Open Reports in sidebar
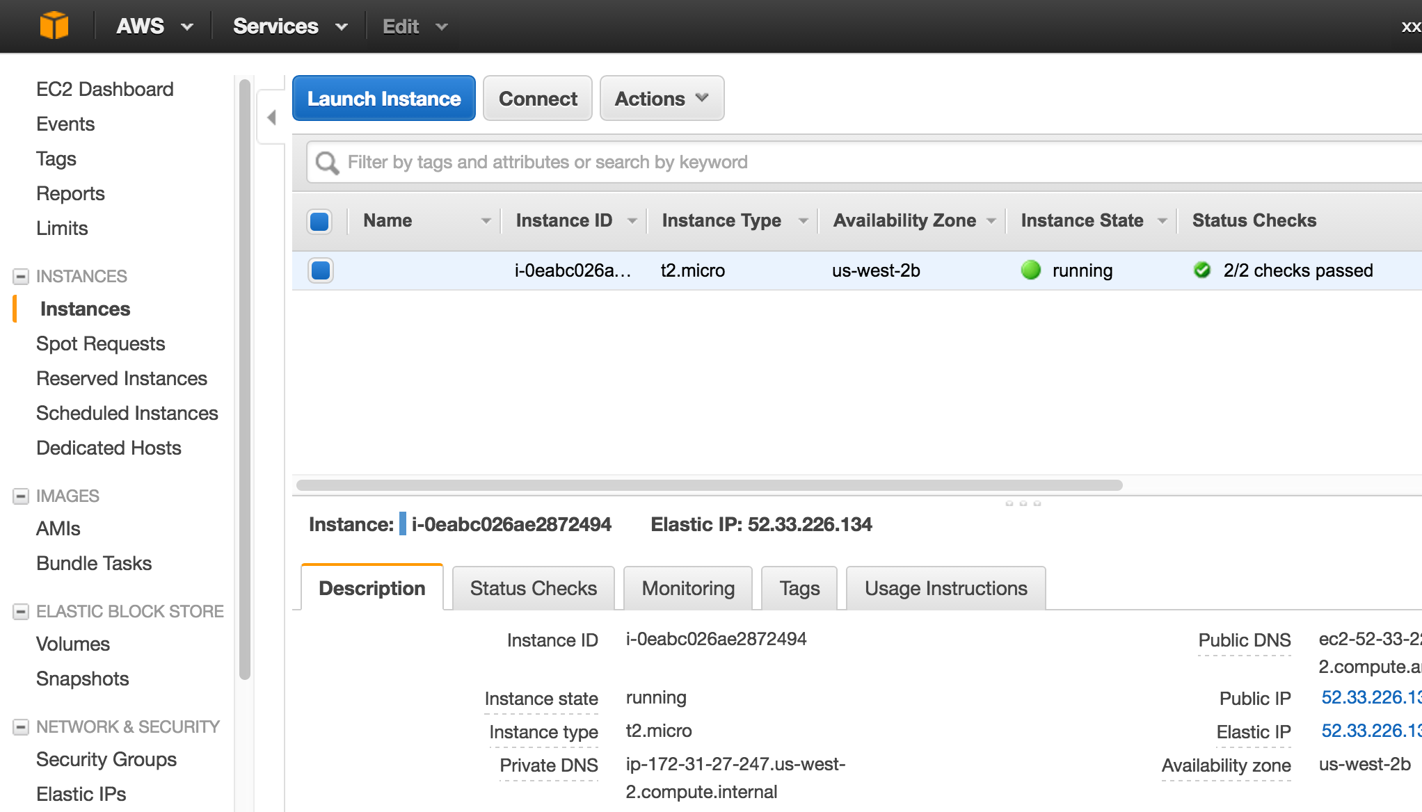 70,193
